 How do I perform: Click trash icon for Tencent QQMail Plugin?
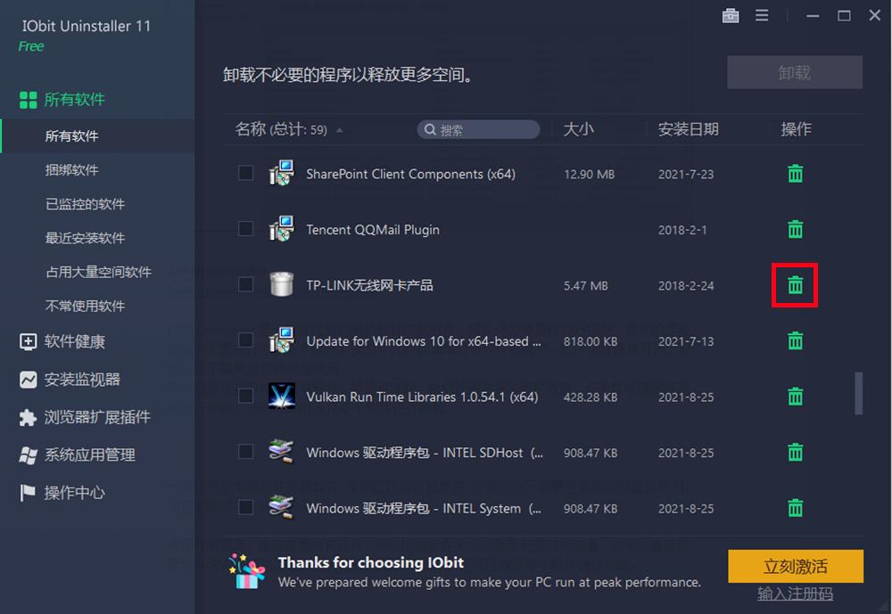796,229
